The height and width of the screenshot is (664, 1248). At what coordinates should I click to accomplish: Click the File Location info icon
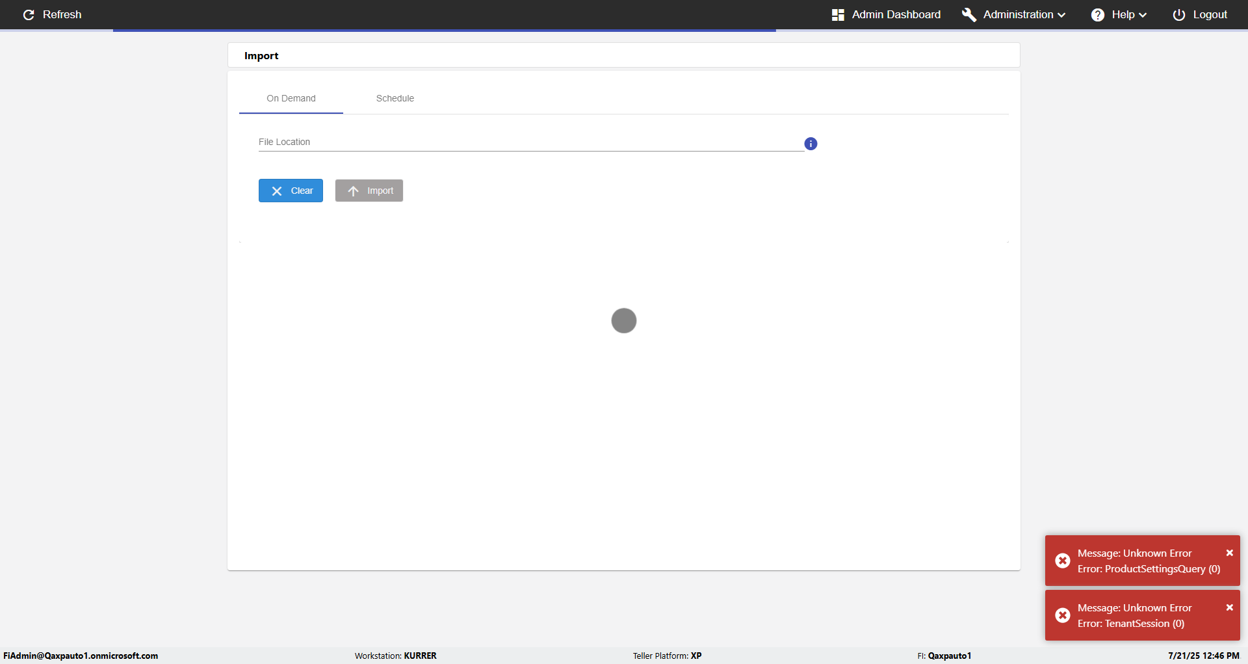811,144
